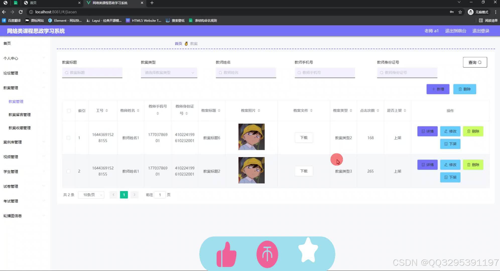The height and width of the screenshot is (271, 500).
Task: Open 搜索壁纸 bookmark
Action: tap(175, 21)
